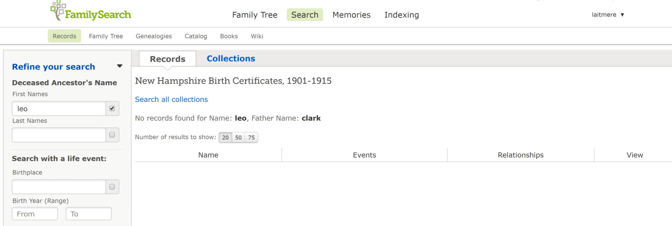
Task: Switch to the Collections tab
Action: pyautogui.click(x=231, y=58)
